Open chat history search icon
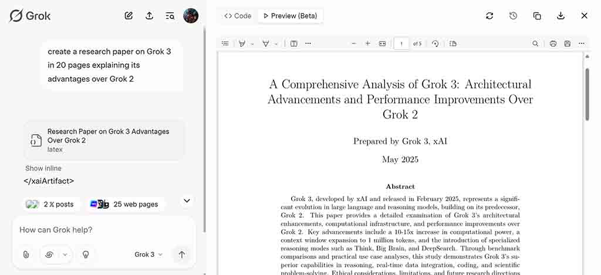Image resolution: width=601 pixels, height=275 pixels. coord(170,16)
